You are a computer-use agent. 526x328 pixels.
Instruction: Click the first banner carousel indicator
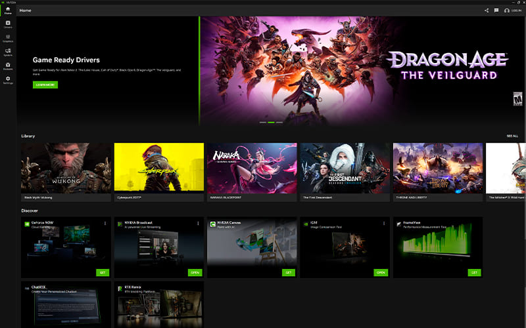click(263, 122)
